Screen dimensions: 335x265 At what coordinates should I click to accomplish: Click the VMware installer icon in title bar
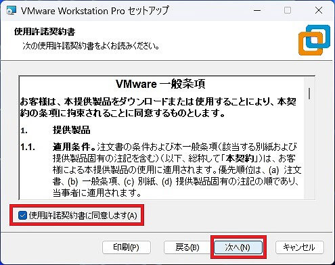(x=12, y=11)
